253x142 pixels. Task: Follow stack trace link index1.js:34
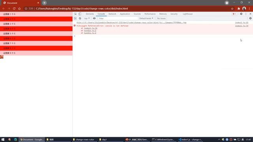[x=91, y=28]
